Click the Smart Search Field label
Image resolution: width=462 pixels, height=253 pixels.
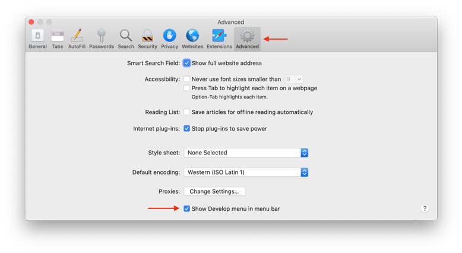click(153, 63)
